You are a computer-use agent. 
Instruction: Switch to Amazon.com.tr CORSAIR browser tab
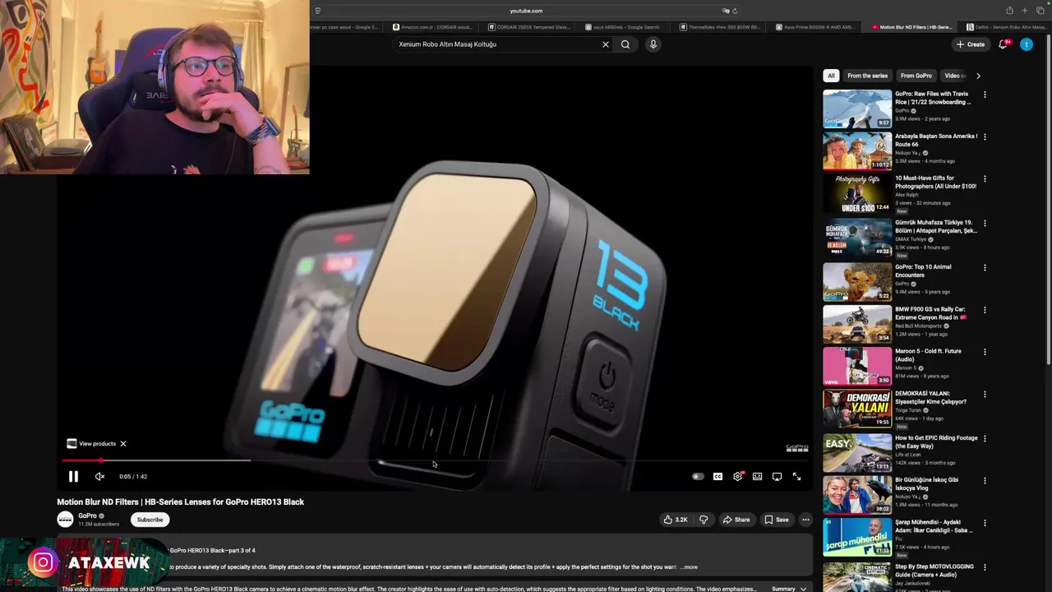431,27
